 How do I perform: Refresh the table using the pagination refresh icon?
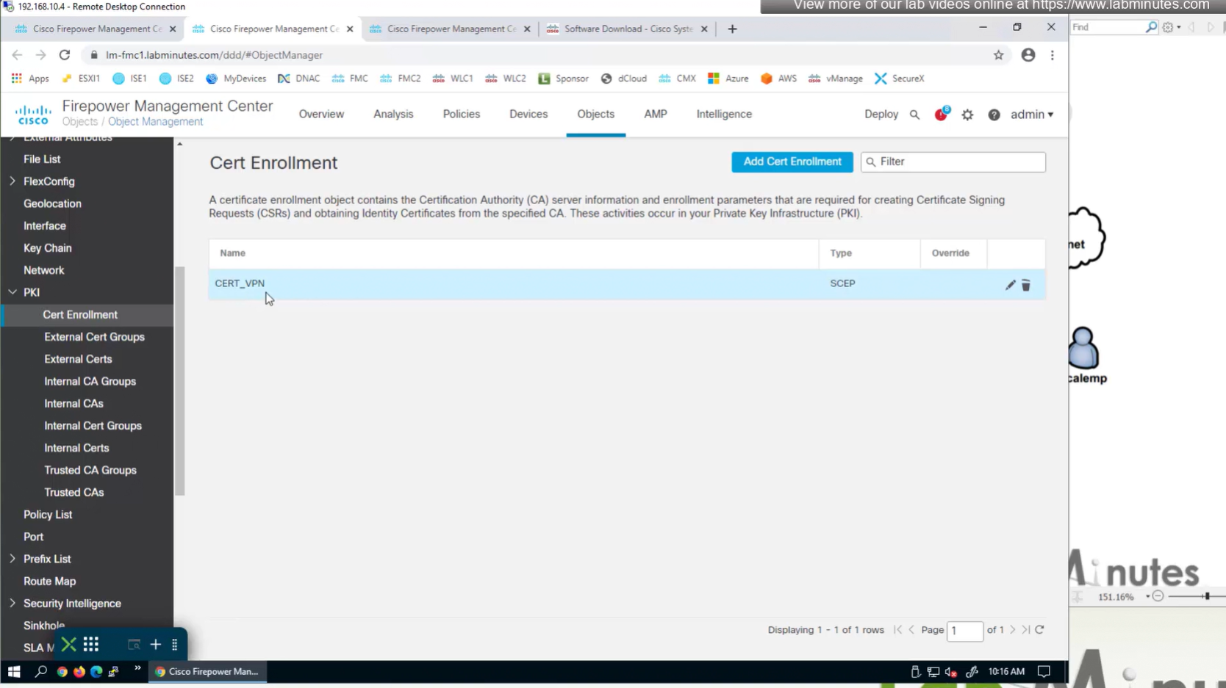[x=1039, y=630]
